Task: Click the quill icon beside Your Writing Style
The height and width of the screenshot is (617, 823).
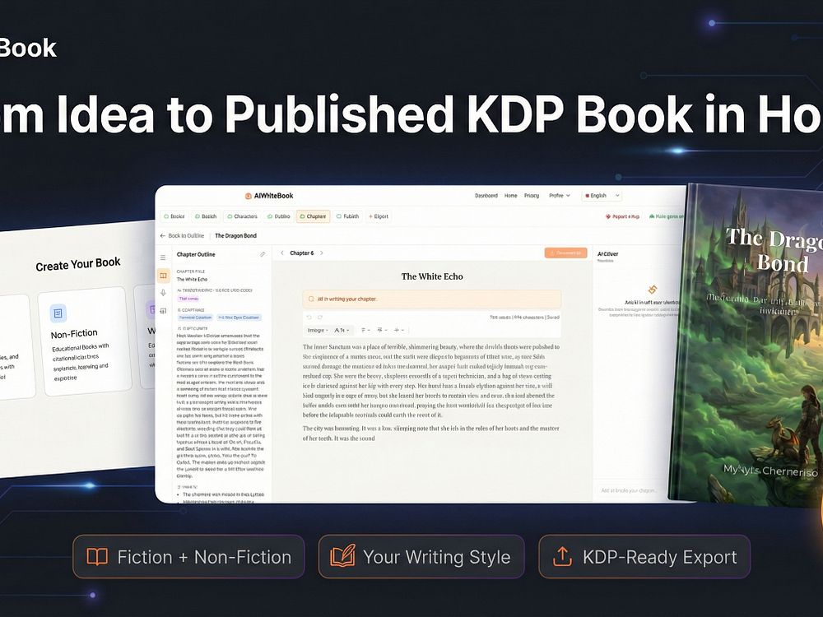Action: (342, 556)
